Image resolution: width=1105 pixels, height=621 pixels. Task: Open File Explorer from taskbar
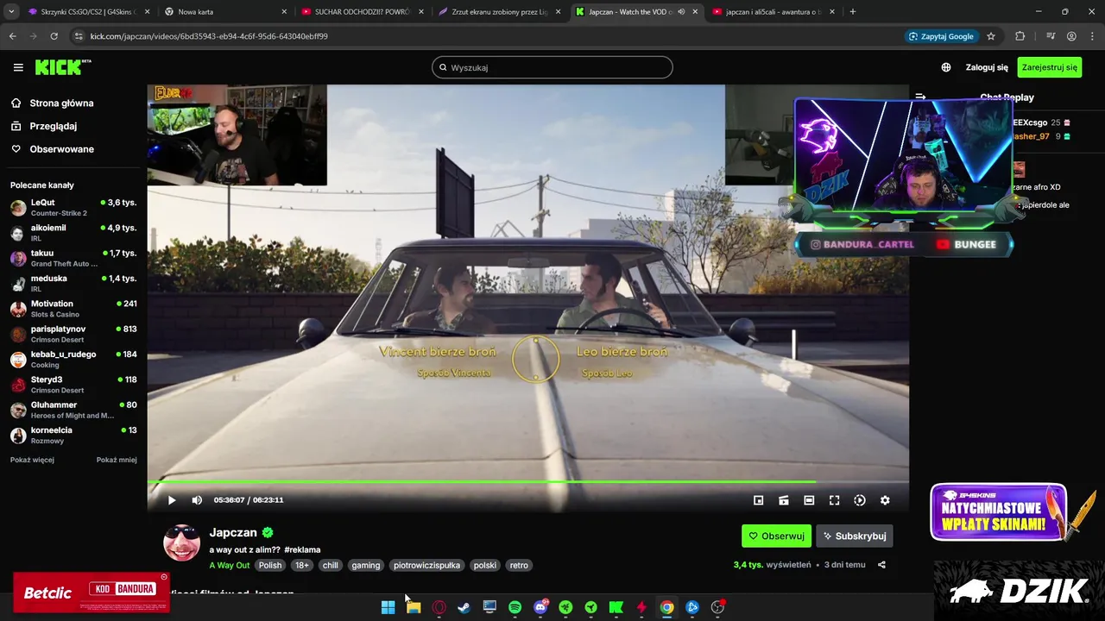click(x=414, y=607)
